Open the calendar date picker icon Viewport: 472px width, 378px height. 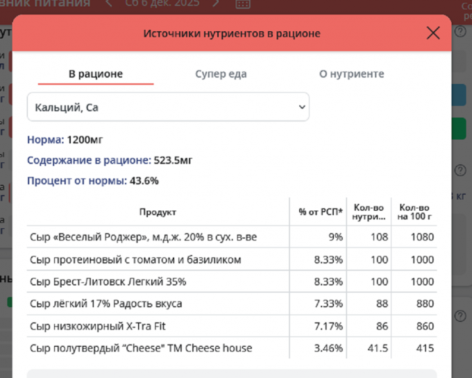[x=242, y=5]
